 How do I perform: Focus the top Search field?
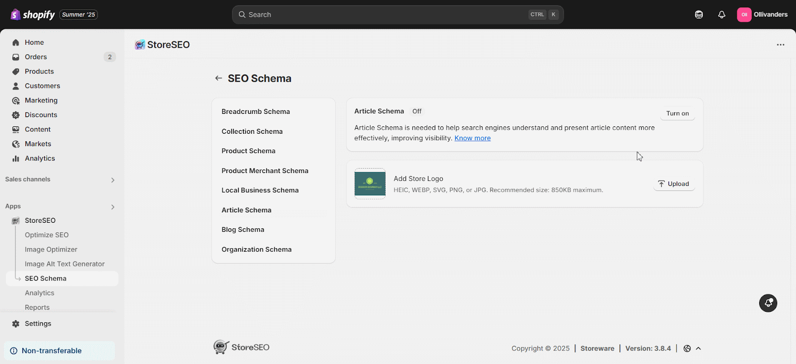tap(398, 14)
